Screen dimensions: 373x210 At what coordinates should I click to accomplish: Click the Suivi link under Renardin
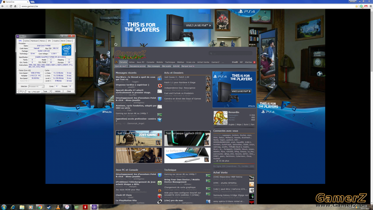pyautogui.click(x=246, y=124)
